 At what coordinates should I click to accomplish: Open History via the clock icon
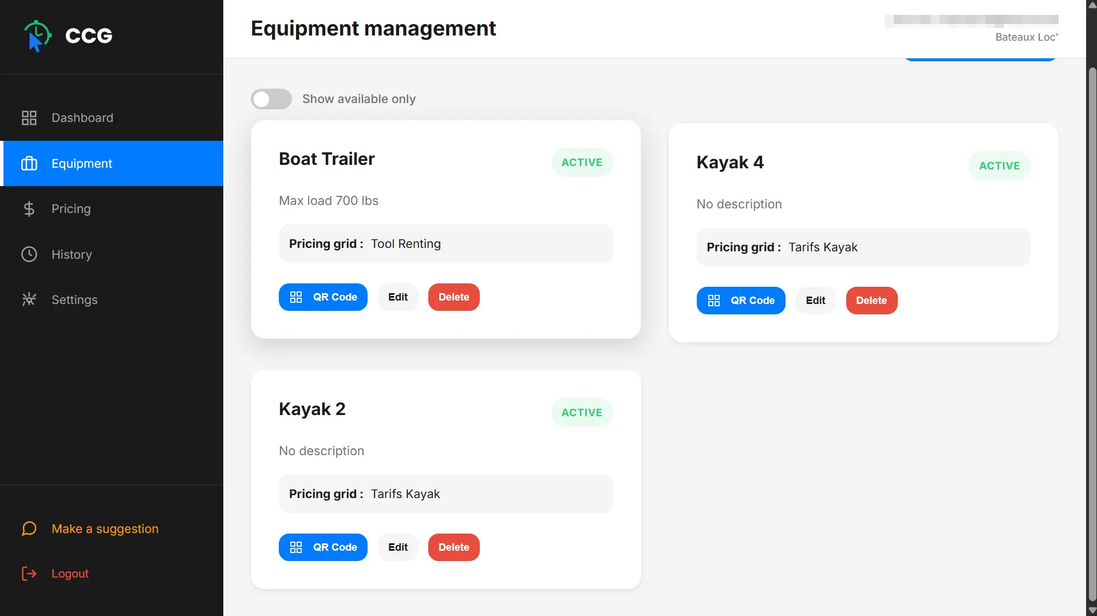click(29, 254)
